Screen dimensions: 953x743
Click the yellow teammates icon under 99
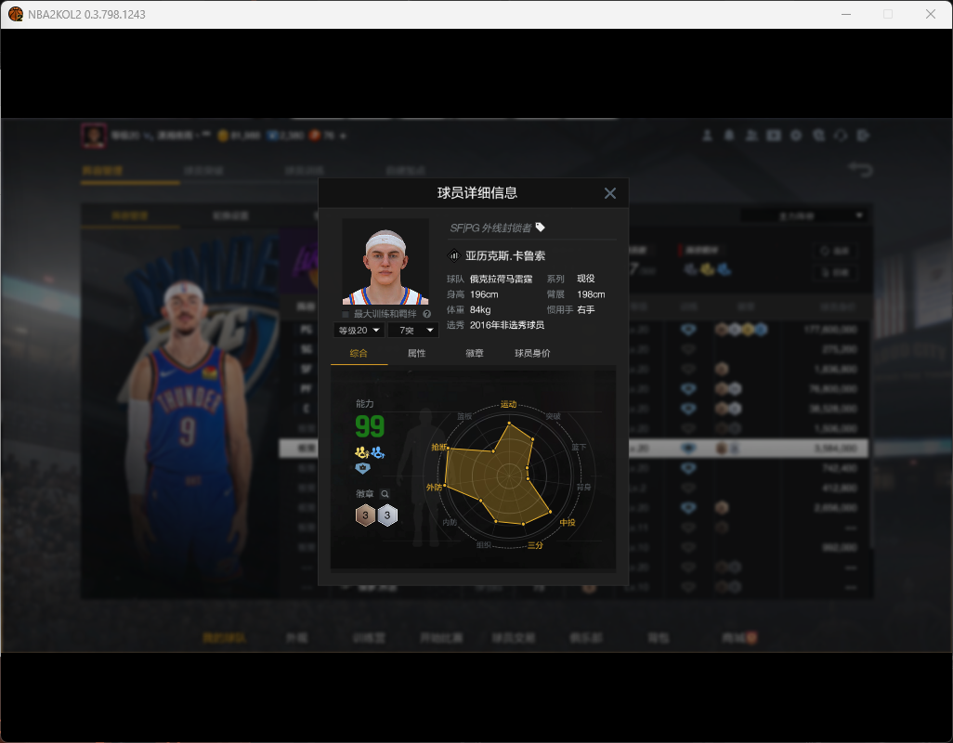click(x=362, y=452)
